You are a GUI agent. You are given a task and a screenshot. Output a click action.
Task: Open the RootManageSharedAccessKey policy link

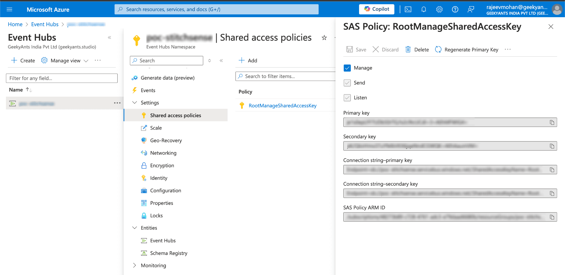(x=282, y=106)
